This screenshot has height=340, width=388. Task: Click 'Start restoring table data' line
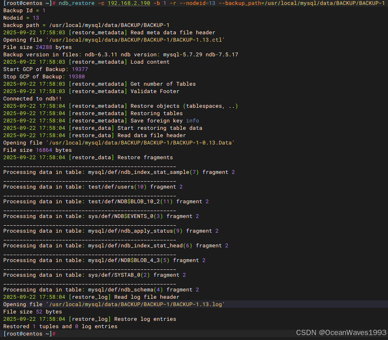pyautogui.click(x=103, y=128)
